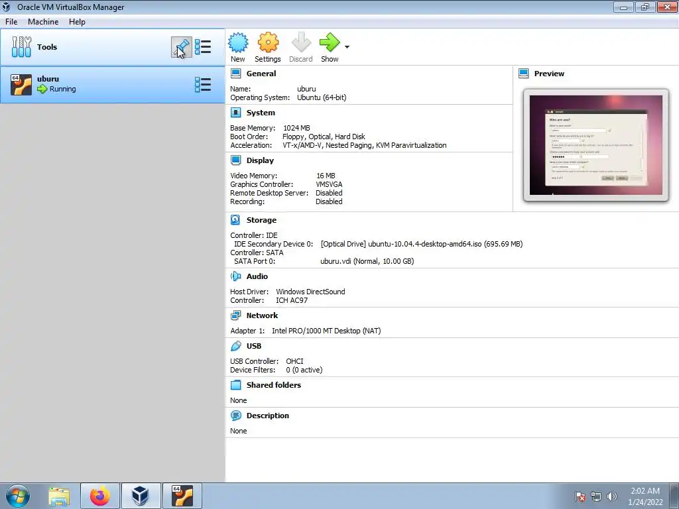Click the 16 MB video memory value
The image size is (679, 509).
[x=326, y=175]
